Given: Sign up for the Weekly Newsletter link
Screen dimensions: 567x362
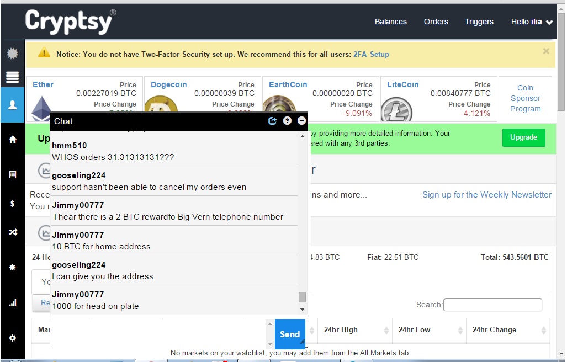Looking at the screenshot, I should point(487,195).
